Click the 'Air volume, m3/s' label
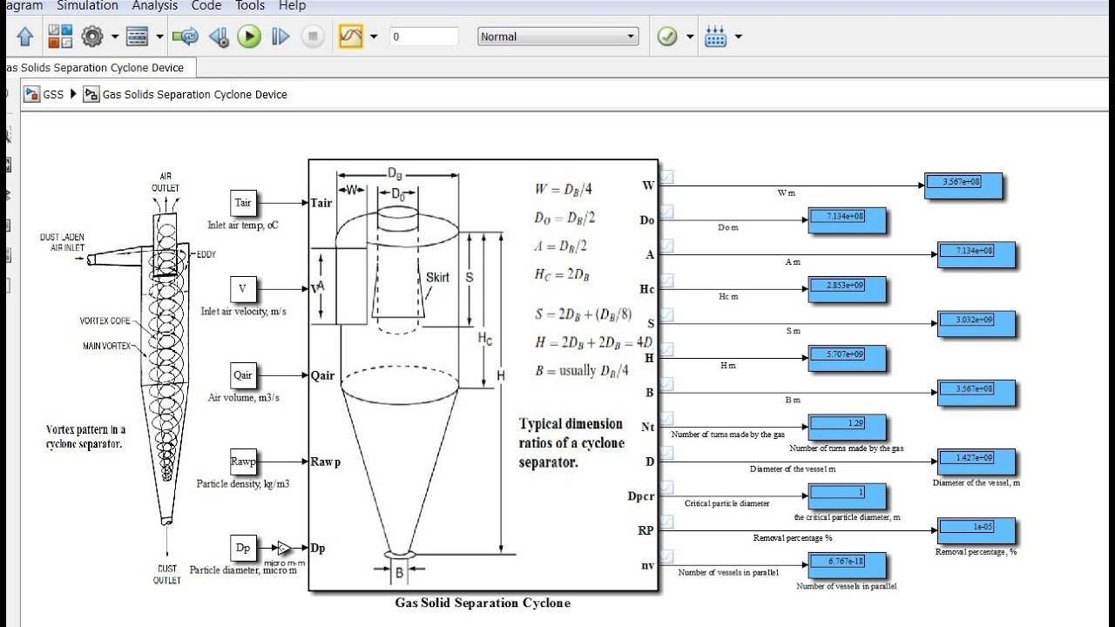 243,397
